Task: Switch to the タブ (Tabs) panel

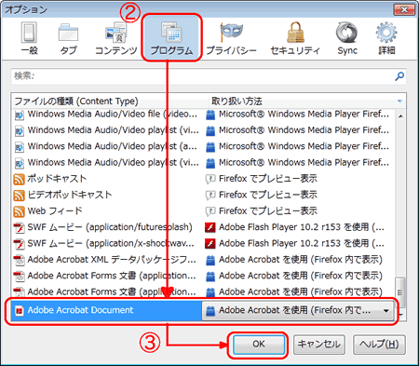Action: pyautogui.click(x=68, y=38)
